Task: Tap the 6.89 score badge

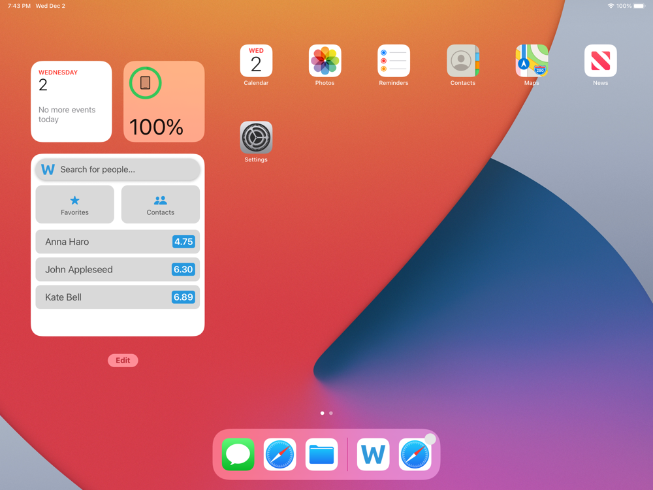Action: point(183,297)
